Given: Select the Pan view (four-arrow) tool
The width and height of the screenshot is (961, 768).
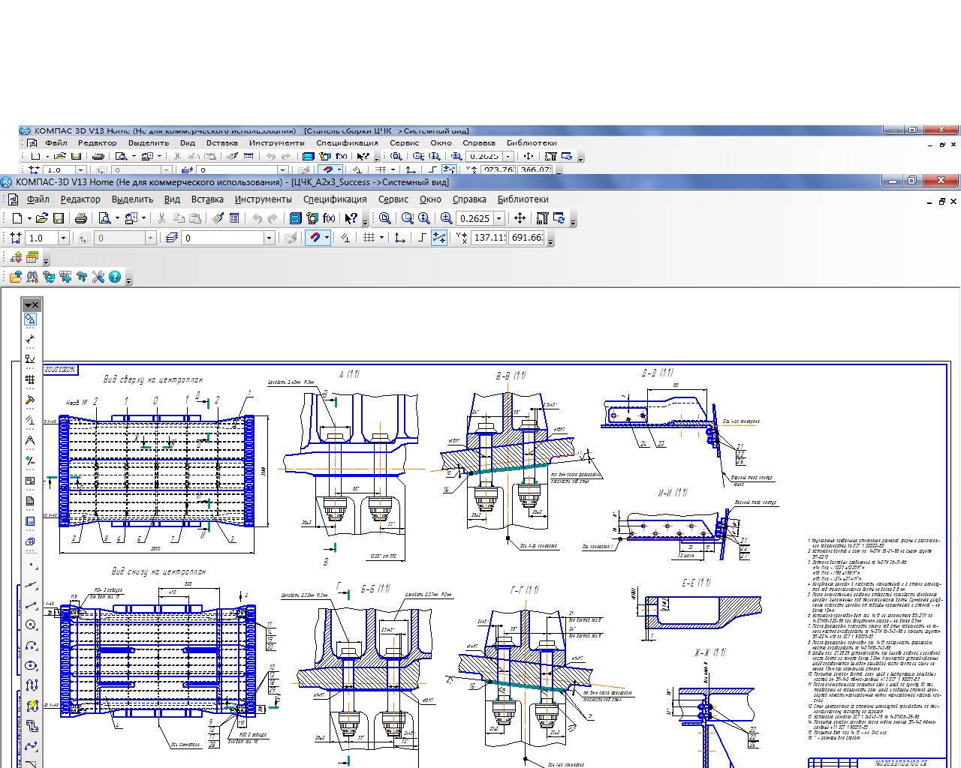Looking at the screenshot, I should tap(519, 218).
